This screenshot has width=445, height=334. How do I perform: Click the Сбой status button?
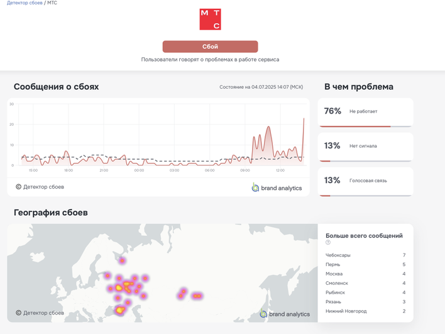[211, 47]
